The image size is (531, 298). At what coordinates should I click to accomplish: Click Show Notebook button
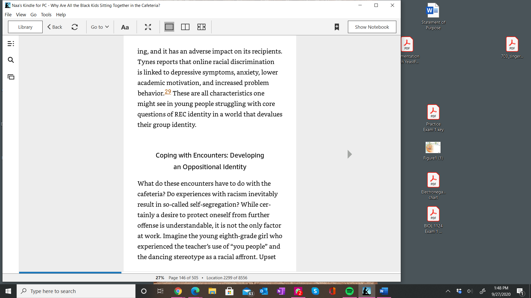click(x=372, y=27)
